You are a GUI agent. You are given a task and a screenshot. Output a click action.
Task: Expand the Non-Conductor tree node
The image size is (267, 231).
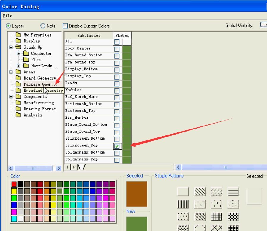[18, 66]
